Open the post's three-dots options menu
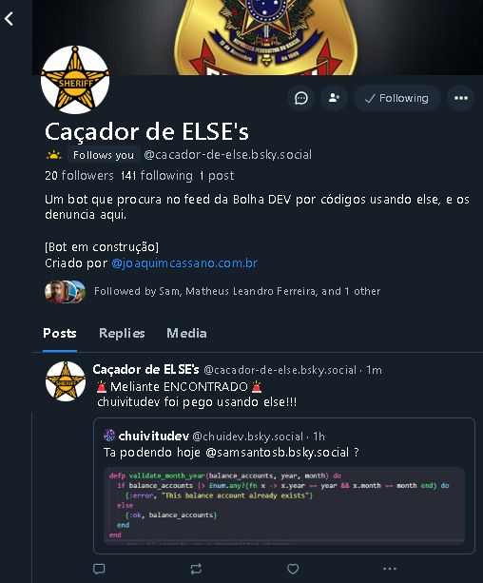 tap(389, 569)
